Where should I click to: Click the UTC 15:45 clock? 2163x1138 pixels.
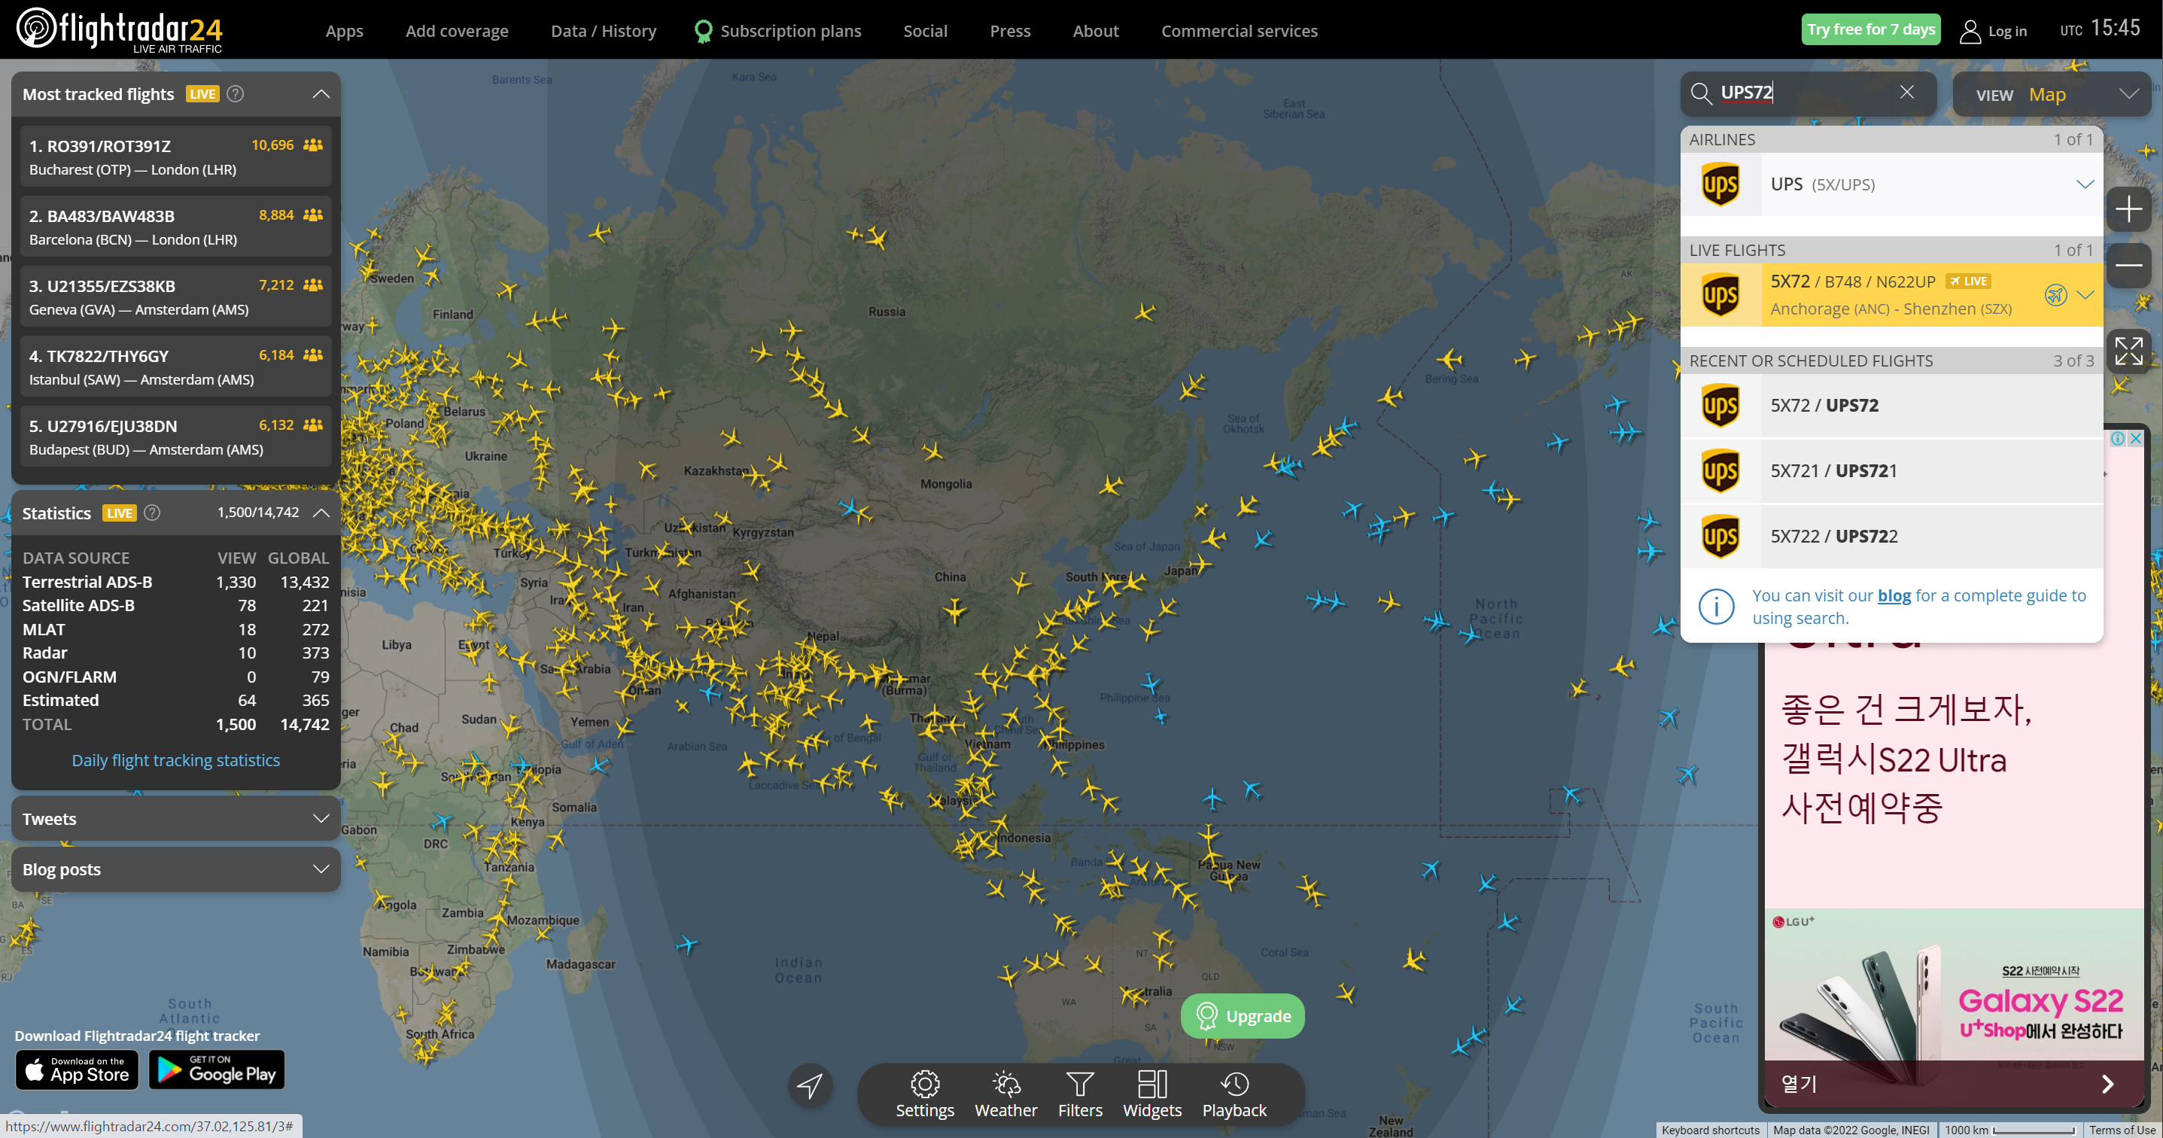pyautogui.click(x=2099, y=29)
